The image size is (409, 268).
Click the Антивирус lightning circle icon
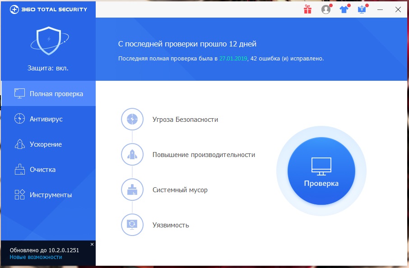tap(19, 119)
